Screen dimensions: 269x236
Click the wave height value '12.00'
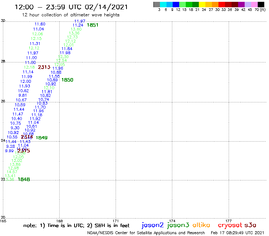pyautogui.click(x=26, y=81)
